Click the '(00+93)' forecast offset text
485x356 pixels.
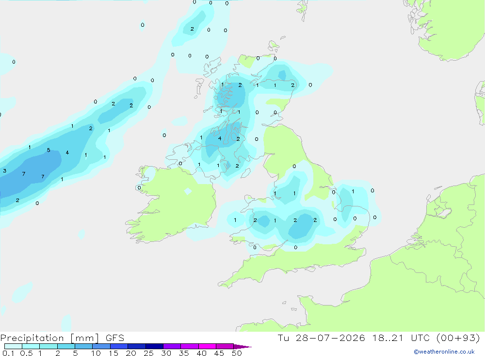tap(458, 338)
